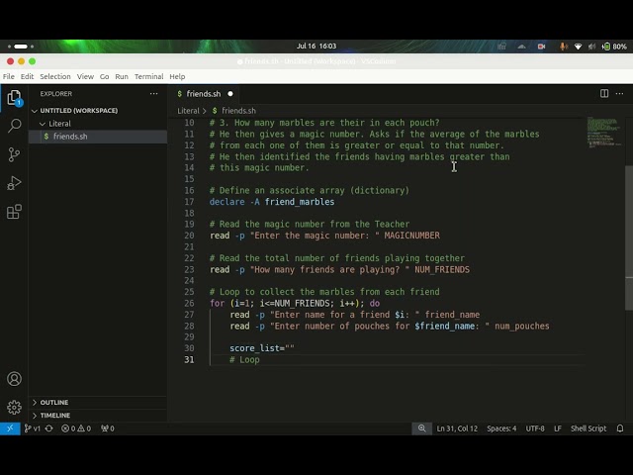Change language mode Shell Script
633x475 pixels.
[588, 428]
